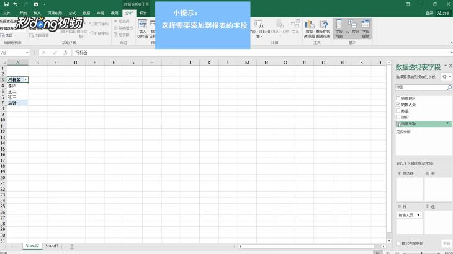Click the Insert Function fx icon
This screenshot has width=453, height=254.
click(x=65, y=53)
